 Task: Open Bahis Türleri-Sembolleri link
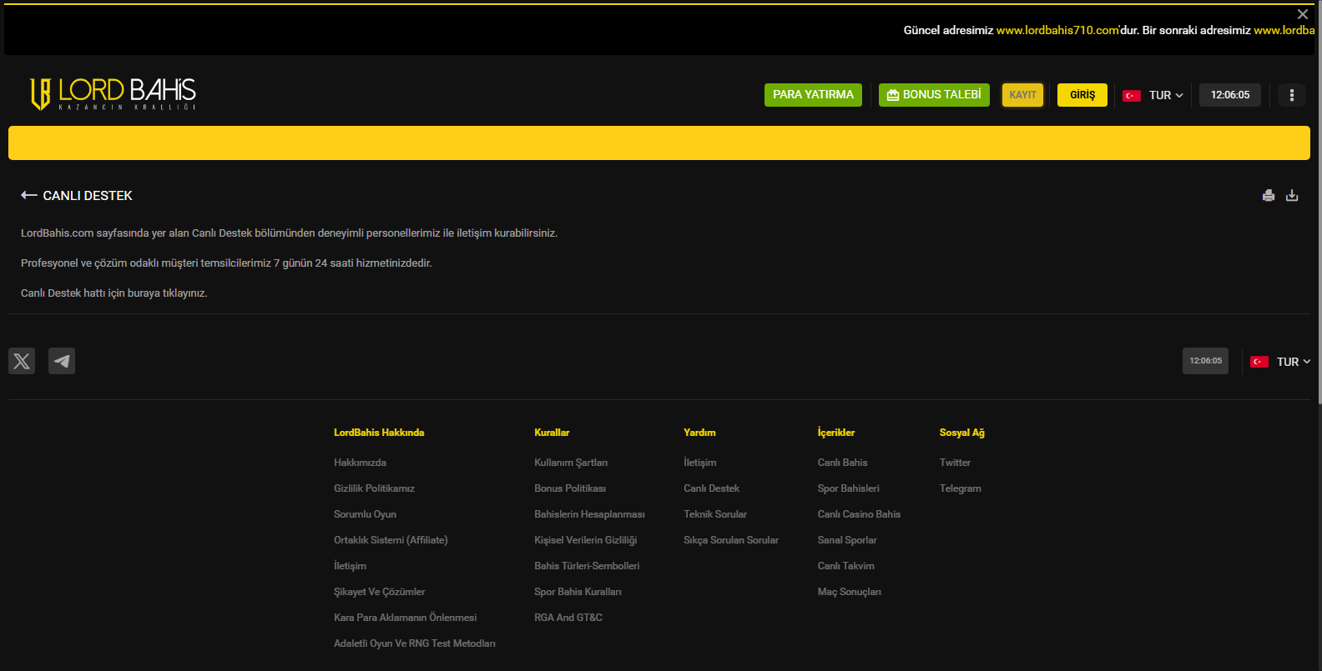click(x=587, y=566)
